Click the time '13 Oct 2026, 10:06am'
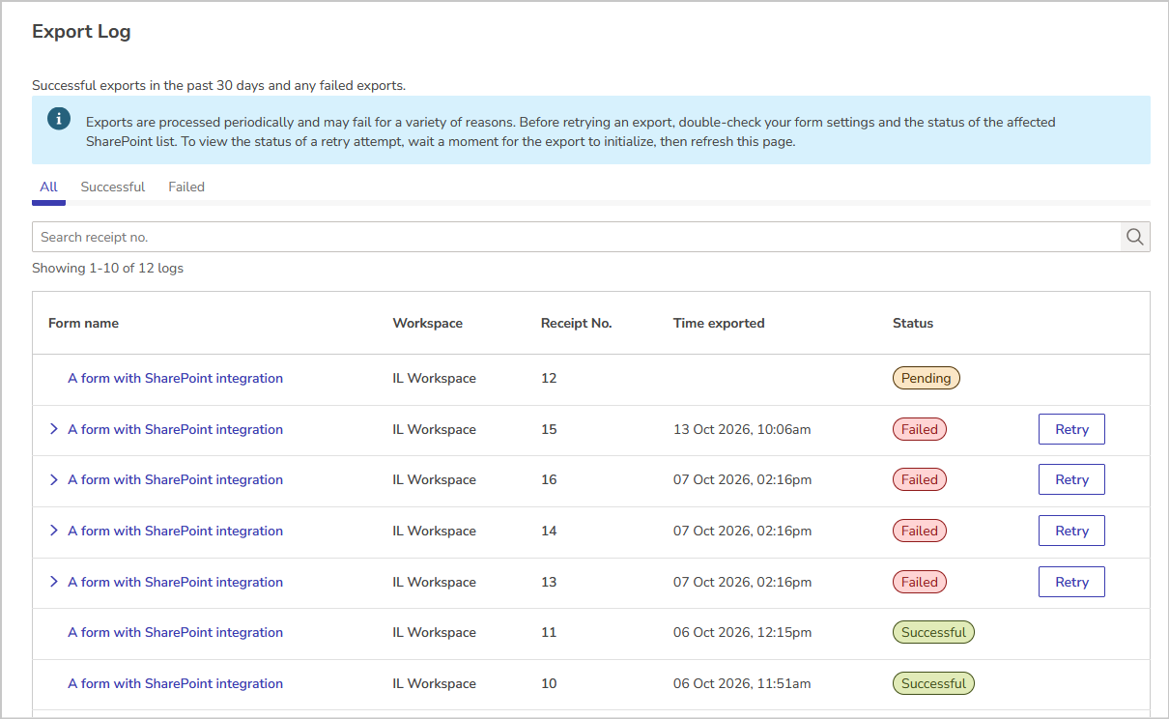This screenshot has height=719, width=1169. 742,429
